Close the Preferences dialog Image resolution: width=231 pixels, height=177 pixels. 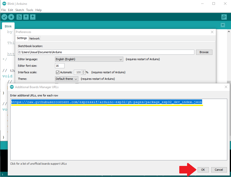(x=212, y=32)
